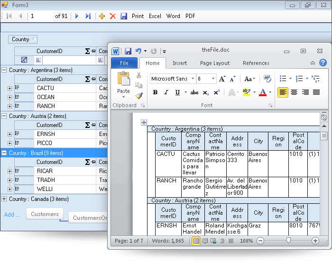Viewport: 332px width, 263px height.
Task: Click CustomerID filter input cell
Action: click(x=69, y=60)
